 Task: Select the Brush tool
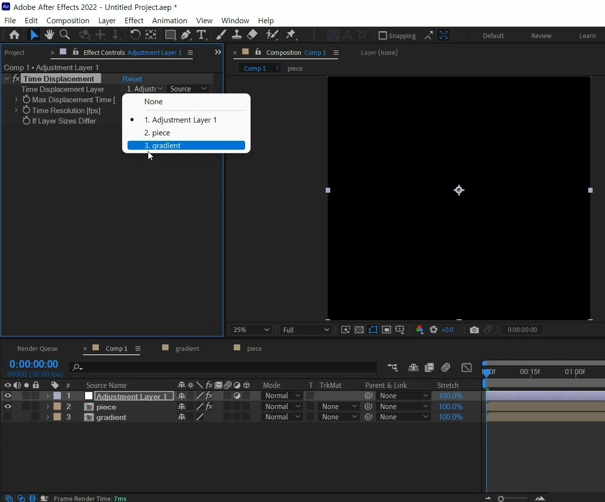221,35
